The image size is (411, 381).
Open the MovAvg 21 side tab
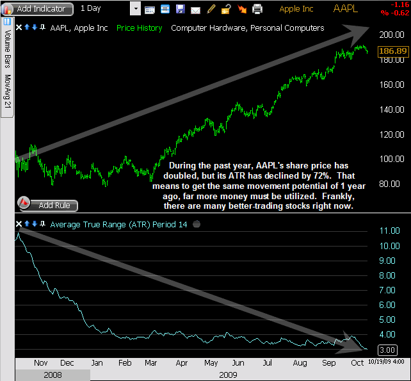tap(8, 91)
